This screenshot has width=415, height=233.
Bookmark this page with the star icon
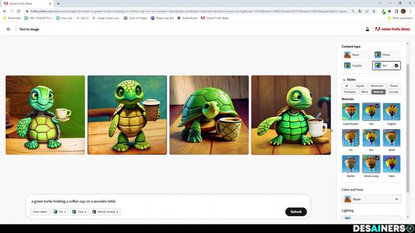(373, 11)
